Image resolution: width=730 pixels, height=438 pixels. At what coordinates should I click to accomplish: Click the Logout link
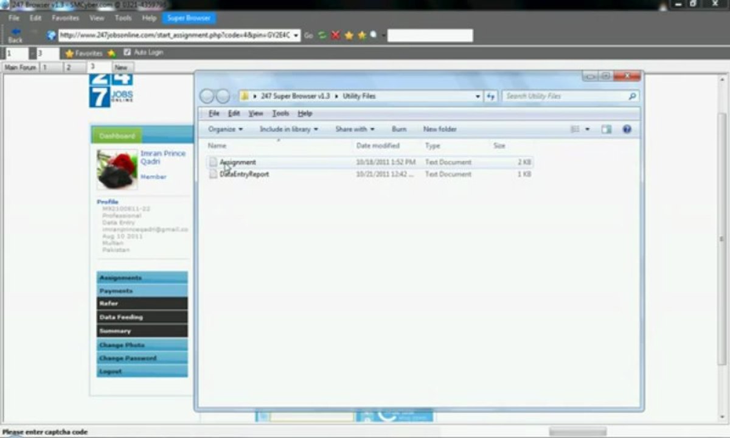(x=142, y=371)
